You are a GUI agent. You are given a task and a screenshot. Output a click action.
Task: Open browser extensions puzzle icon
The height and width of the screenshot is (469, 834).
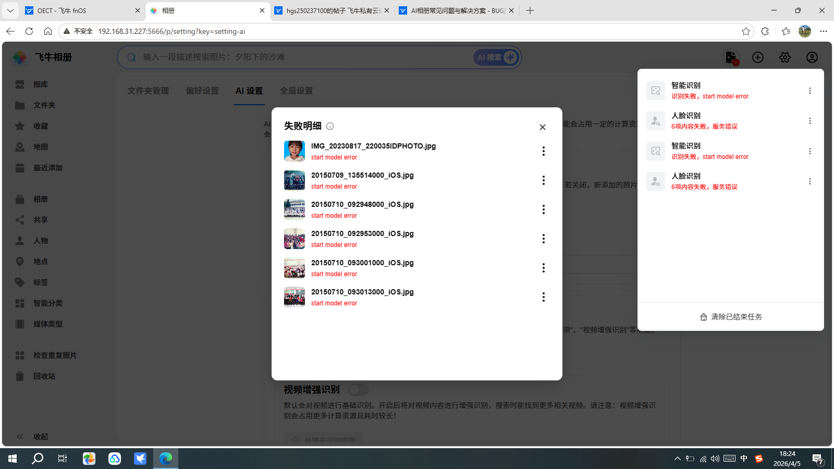tap(765, 31)
